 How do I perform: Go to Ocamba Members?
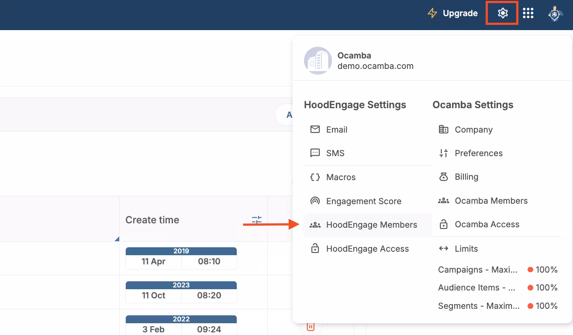491,201
